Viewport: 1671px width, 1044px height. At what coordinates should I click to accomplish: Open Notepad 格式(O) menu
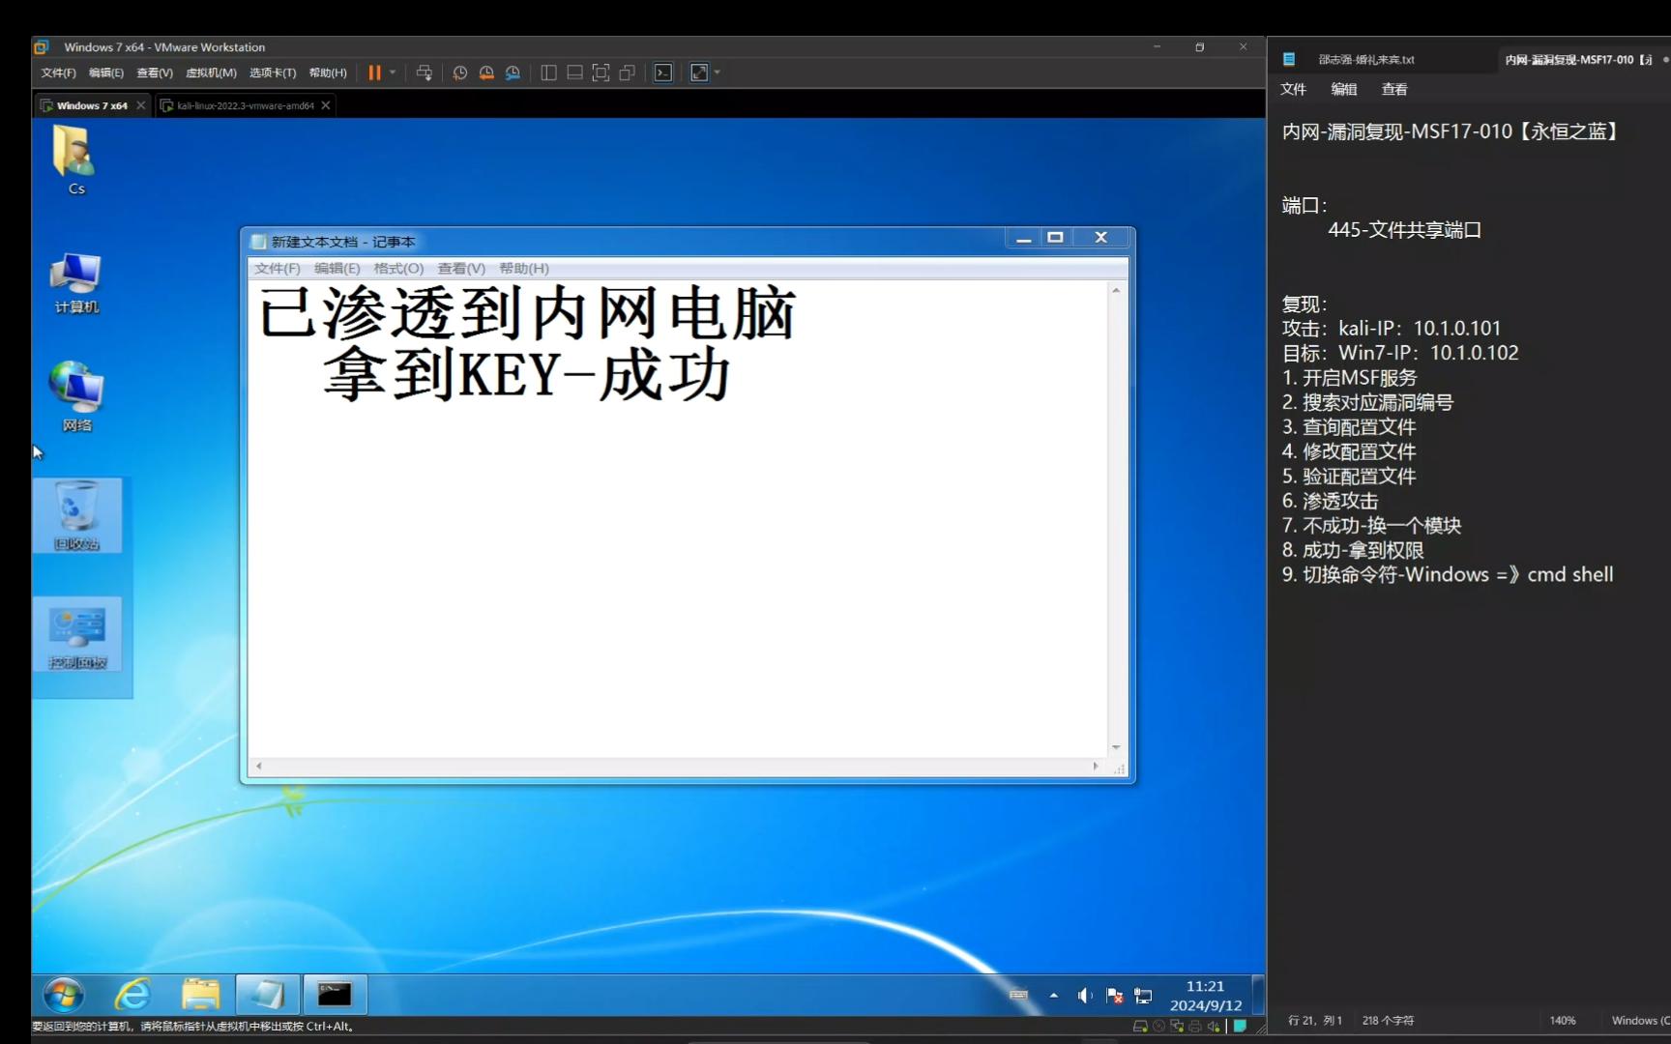[398, 268]
